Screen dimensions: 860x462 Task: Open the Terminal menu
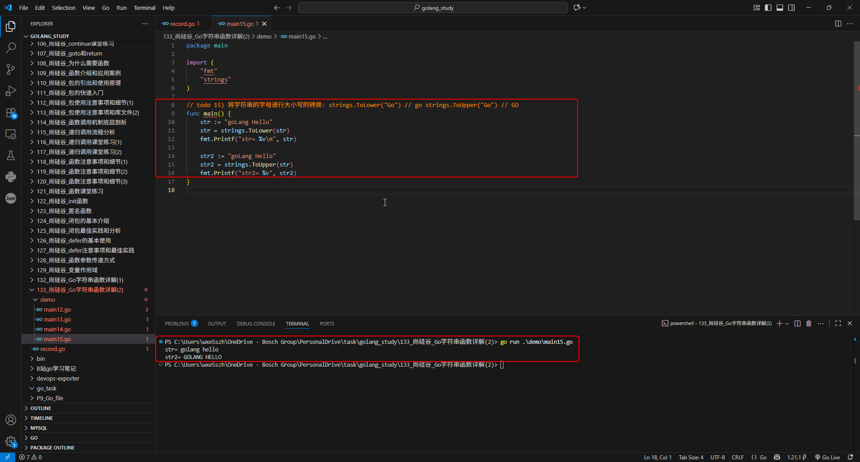pyautogui.click(x=144, y=8)
